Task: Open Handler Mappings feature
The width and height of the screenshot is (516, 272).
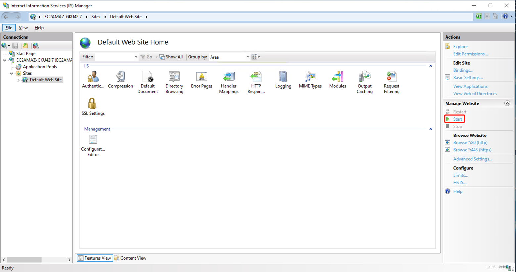Action: [x=229, y=82]
